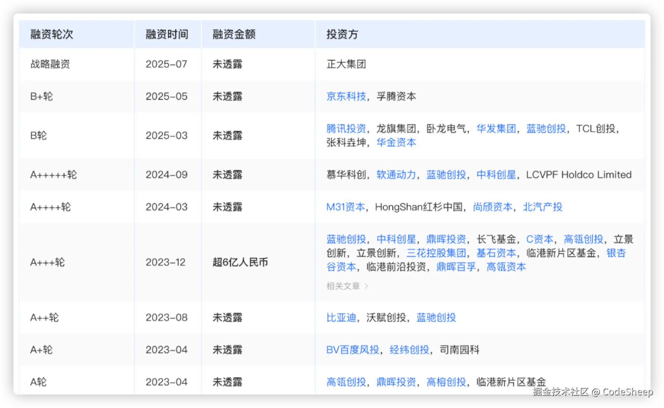Image resolution: width=664 pixels, height=408 pixels.
Task: Click 蓝驰创投 in the B轮 row
Action: (546, 129)
